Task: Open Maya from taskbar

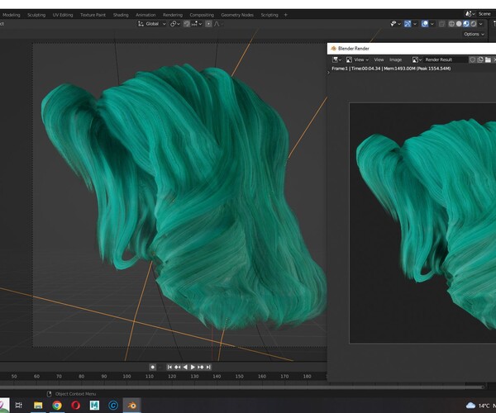Action: tap(94, 405)
